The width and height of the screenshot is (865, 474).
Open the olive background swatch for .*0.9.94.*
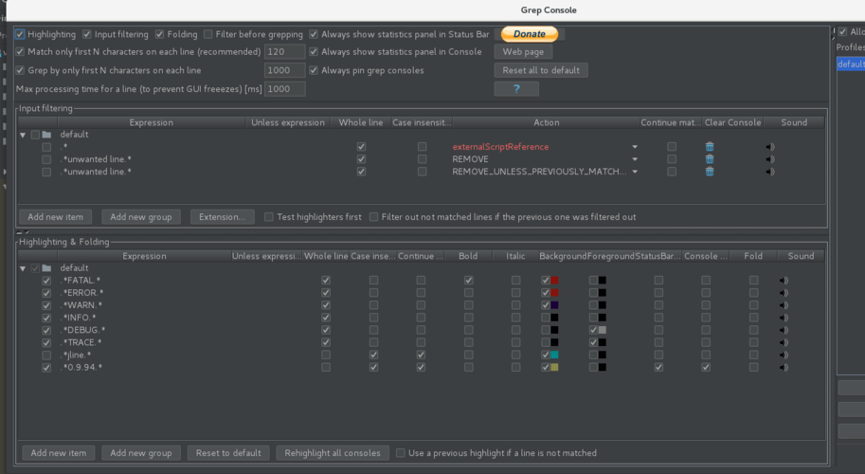(x=554, y=367)
